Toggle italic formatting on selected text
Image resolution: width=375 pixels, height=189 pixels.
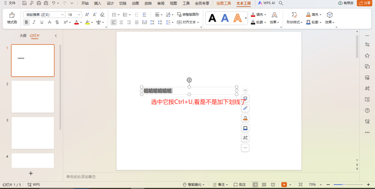point(34,22)
